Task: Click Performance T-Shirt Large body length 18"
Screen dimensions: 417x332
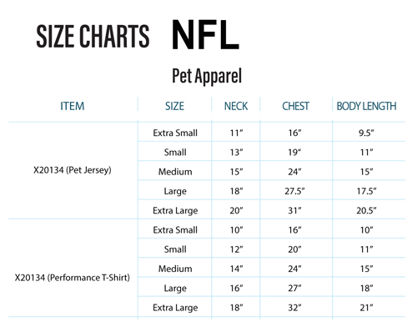Action: (366, 289)
